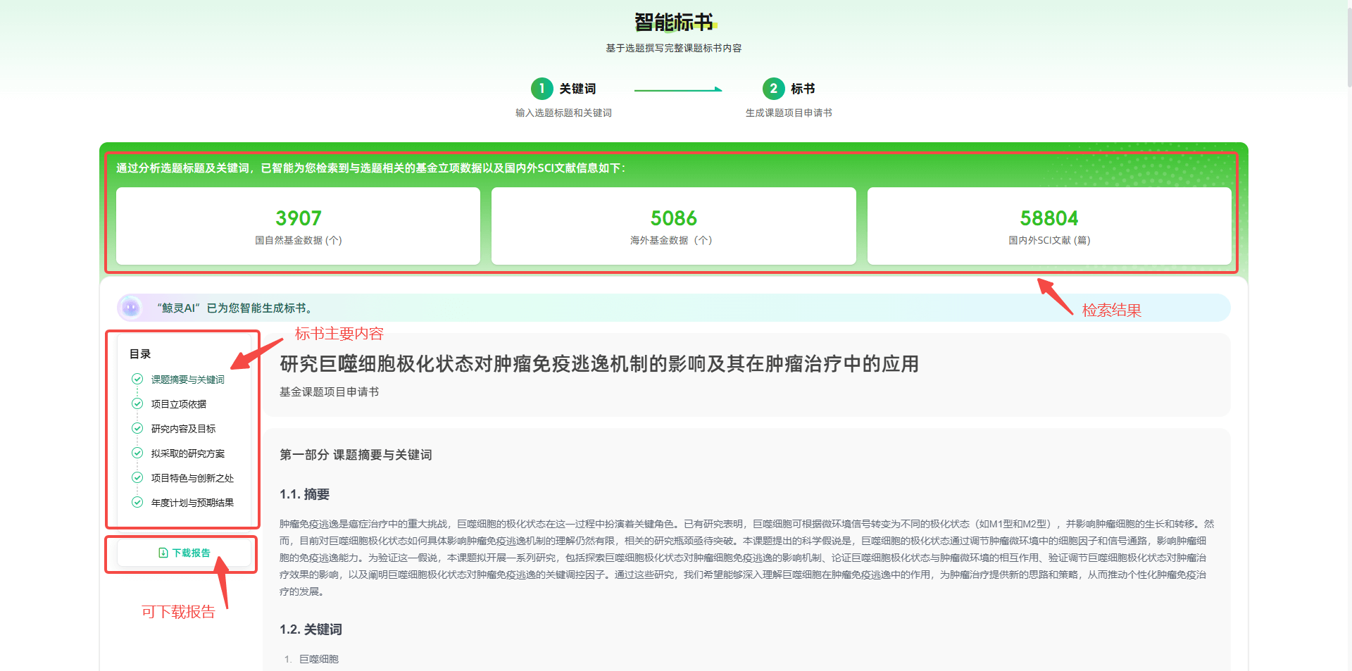Click check icon beside 项目特色与创新之处

137,477
